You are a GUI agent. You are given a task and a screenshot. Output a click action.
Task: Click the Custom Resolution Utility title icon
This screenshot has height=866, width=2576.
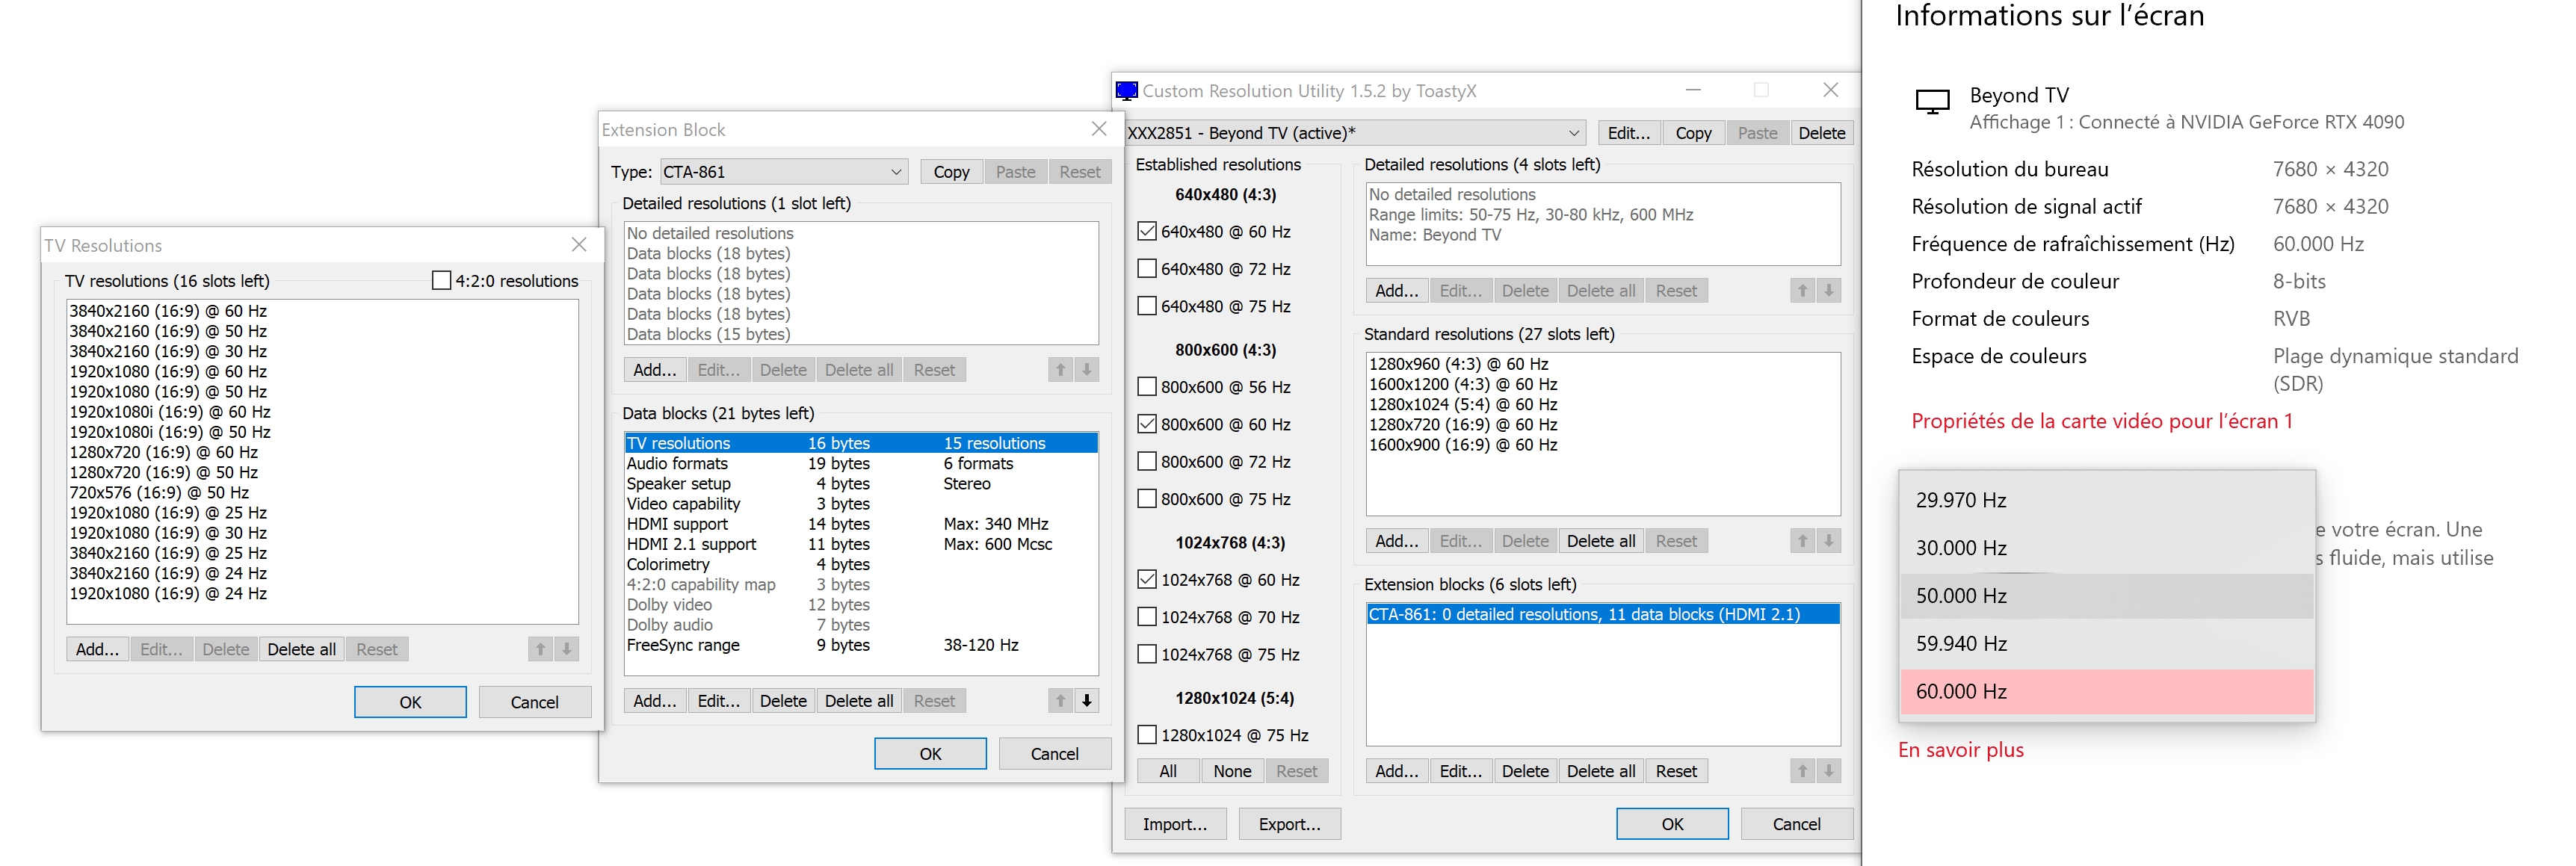click(x=1126, y=91)
